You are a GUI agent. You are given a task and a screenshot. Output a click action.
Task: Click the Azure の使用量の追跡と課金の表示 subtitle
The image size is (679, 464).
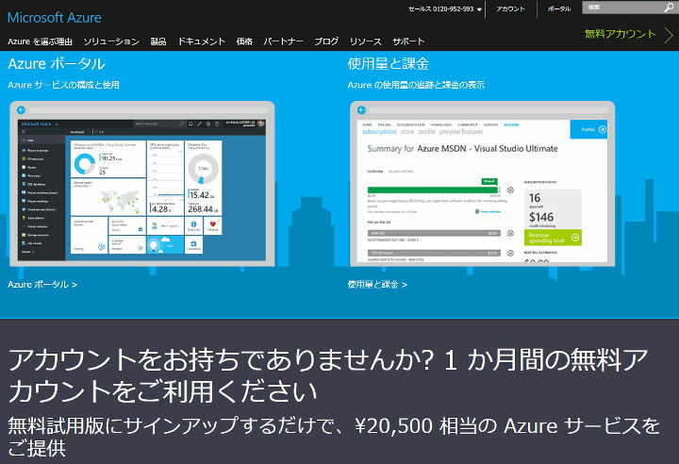416,85
